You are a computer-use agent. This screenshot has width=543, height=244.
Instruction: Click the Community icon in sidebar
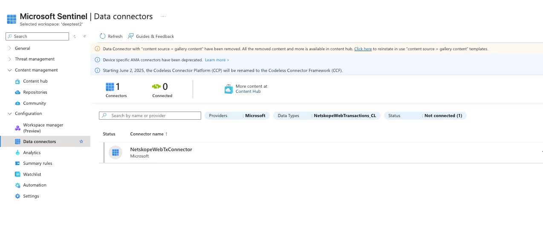point(17,103)
